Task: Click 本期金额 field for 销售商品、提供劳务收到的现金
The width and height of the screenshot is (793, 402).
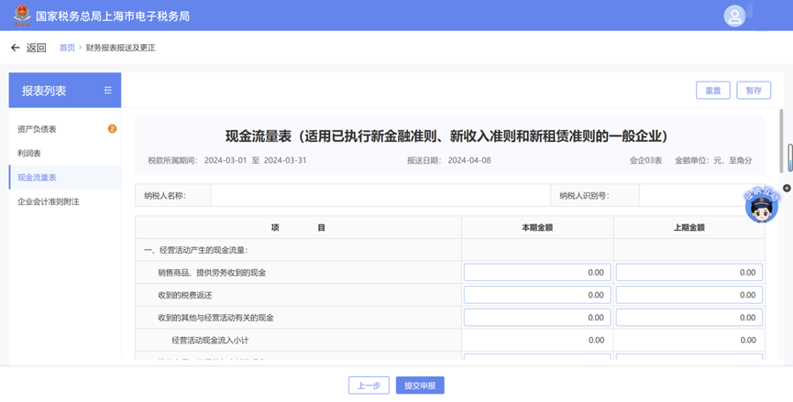Action: (537, 272)
